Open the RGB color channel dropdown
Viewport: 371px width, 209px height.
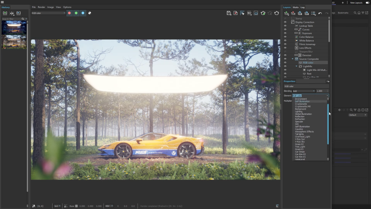48,13
